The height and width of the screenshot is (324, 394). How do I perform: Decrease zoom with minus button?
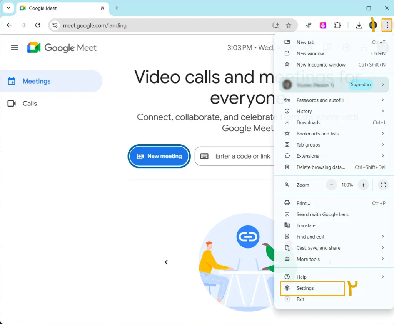tap(331, 185)
